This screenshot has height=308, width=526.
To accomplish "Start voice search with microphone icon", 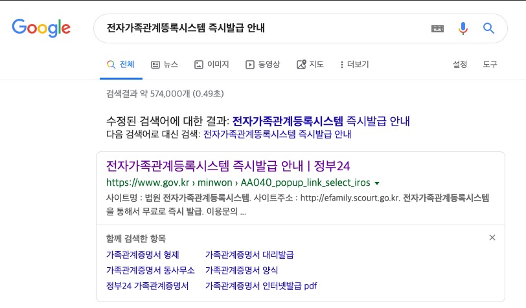I will [463, 28].
